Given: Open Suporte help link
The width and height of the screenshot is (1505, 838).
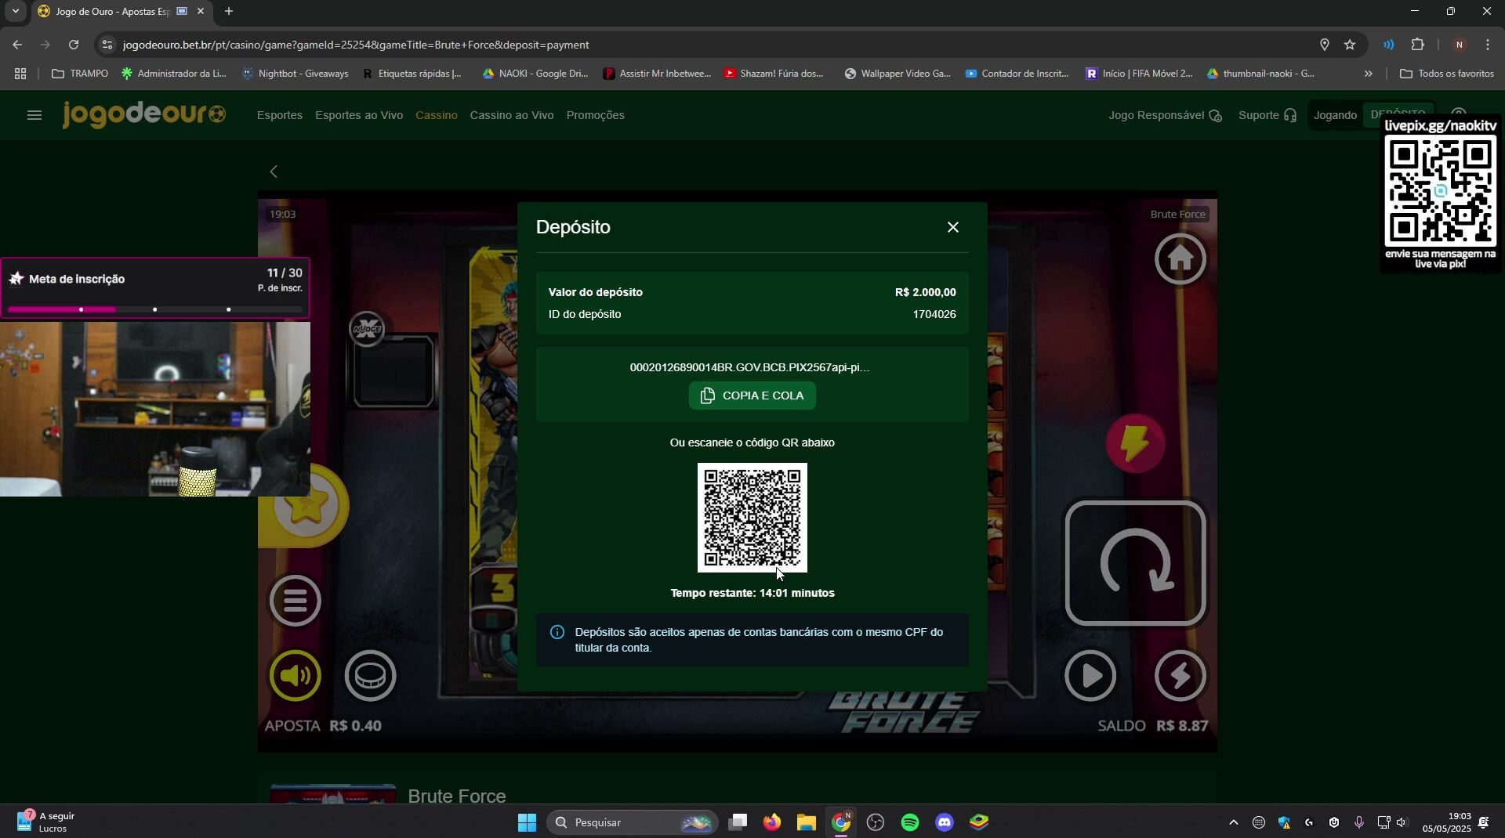Looking at the screenshot, I should tap(1267, 115).
